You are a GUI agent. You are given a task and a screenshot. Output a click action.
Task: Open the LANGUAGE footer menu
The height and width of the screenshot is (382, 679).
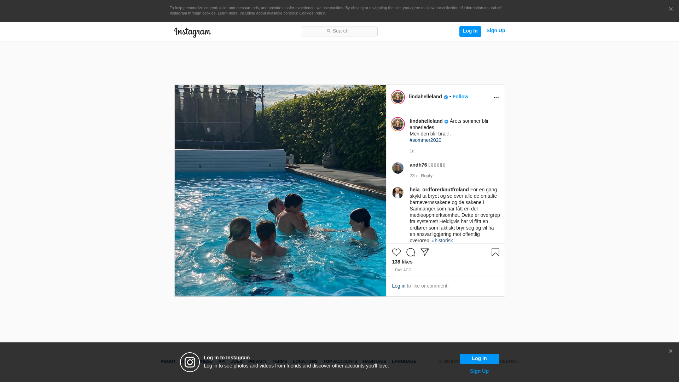pyautogui.click(x=404, y=361)
